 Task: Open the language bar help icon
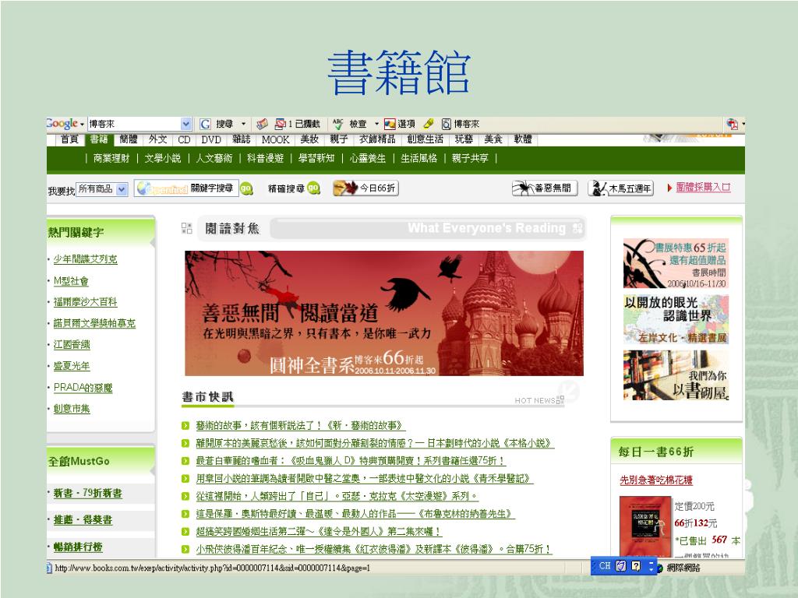(x=636, y=565)
